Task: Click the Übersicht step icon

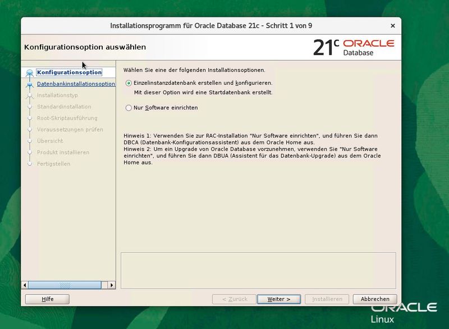Action: point(30,141)
